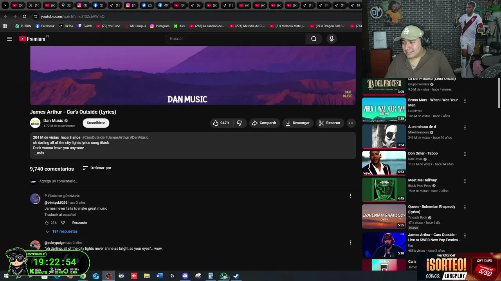501x281 pixels.
Task: Open options for Don Omar - Taboo video
Action: (465, 154)
